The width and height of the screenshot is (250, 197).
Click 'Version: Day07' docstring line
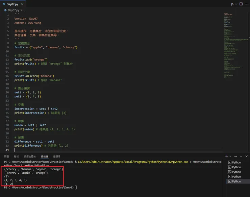click(x=26, y=19)
